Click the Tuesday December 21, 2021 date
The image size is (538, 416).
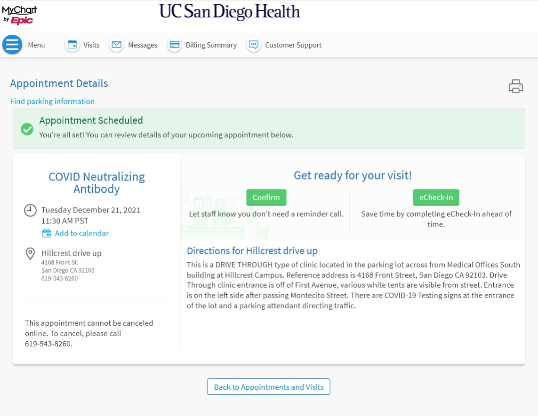click(x=91, y=210)
